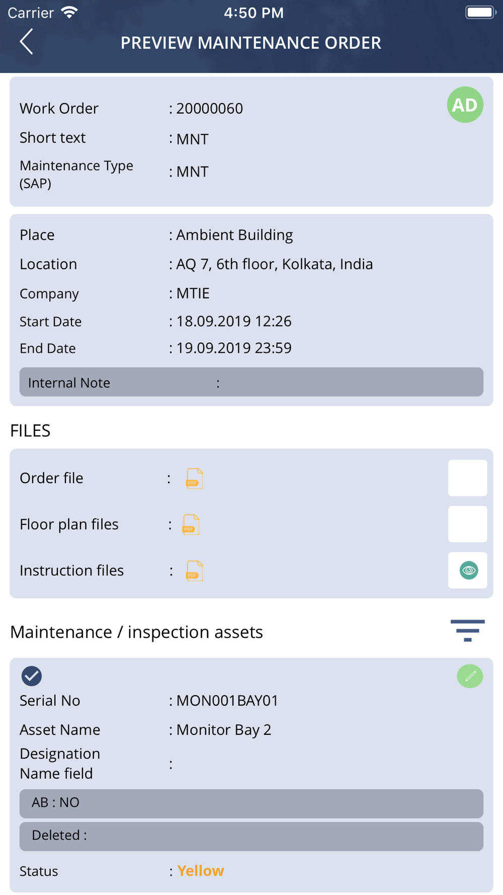
Task: Open the Instruction files PDF icon
Action: pyautogui.click(x=194, y=571)
